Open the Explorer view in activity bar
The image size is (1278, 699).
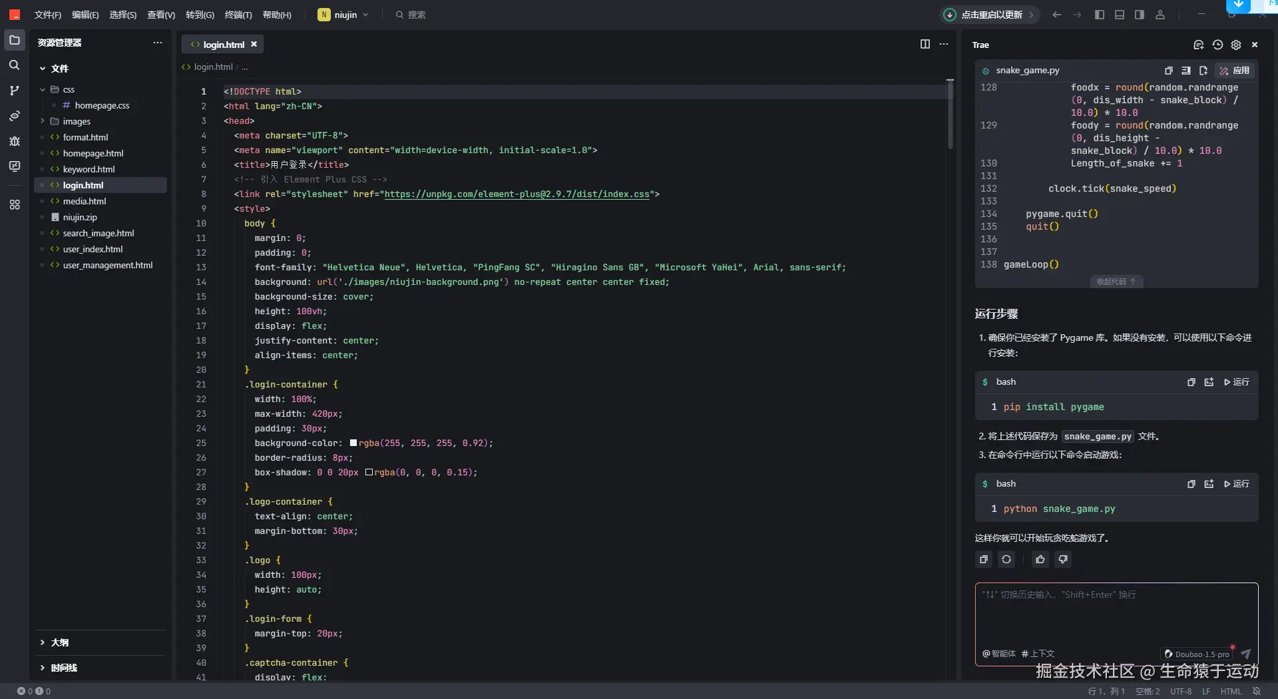coord(15,40)
